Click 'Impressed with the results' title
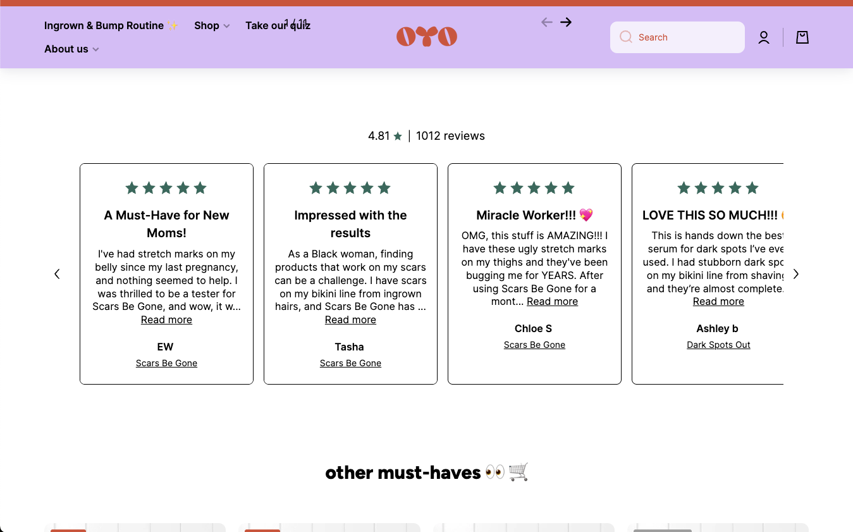853x532 pixels. click(x=350, y=224)
